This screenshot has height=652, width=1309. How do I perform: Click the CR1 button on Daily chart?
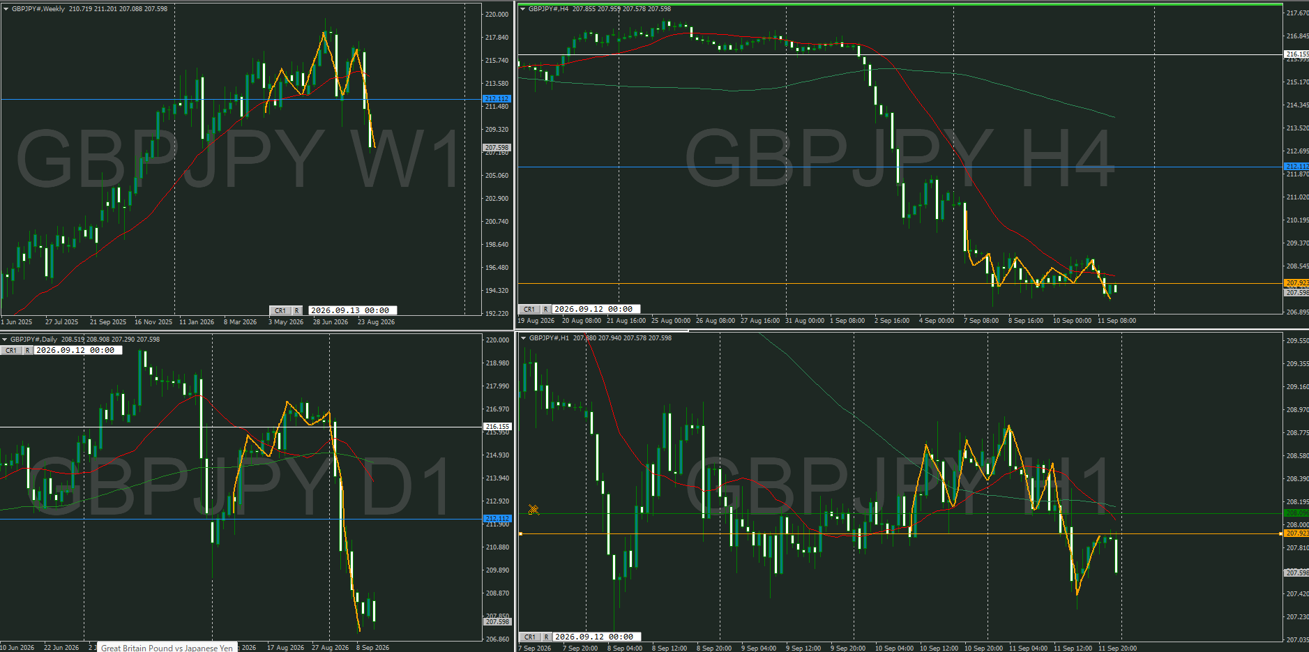[11, 350]
